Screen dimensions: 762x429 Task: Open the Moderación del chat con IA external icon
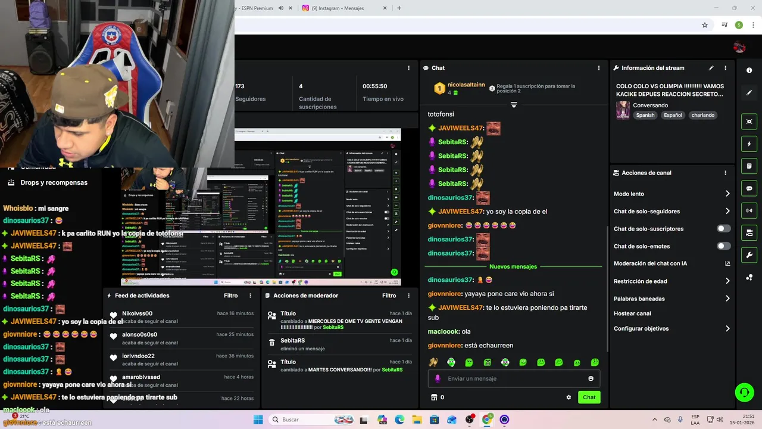coord(727,263)
